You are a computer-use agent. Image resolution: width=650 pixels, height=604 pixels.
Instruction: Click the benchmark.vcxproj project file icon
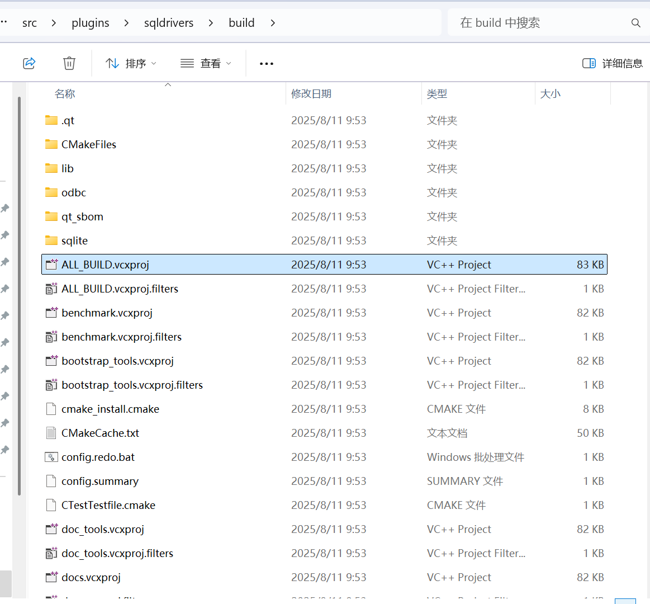click(x=51, y=313)
